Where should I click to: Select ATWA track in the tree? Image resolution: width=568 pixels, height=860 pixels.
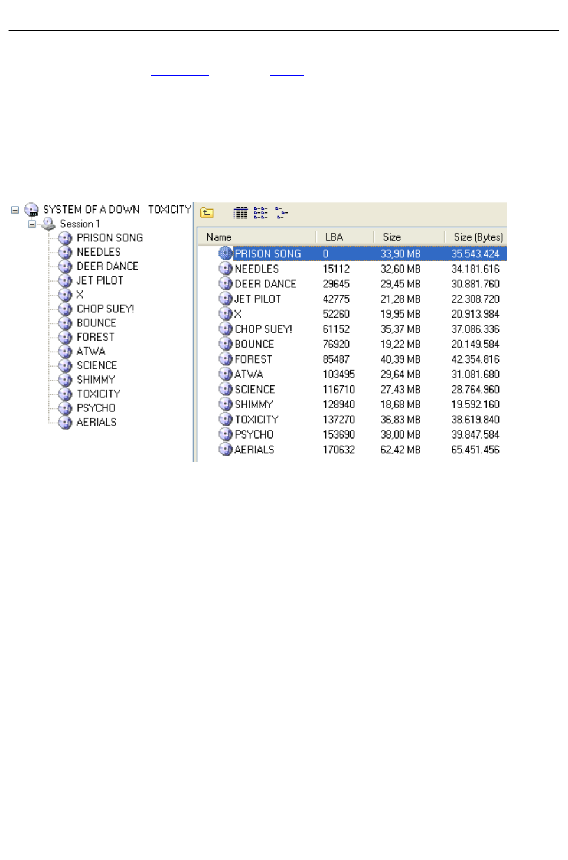[91, 351]
